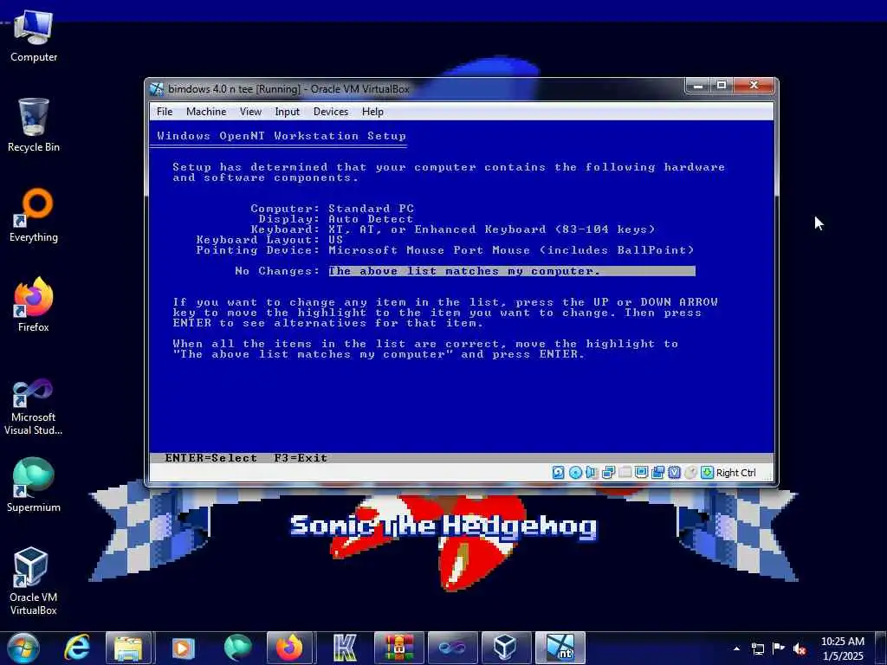Screen dimensions: 887x665
Task: Open Windows Explorer from the taskbar
Action: point(128,648)
